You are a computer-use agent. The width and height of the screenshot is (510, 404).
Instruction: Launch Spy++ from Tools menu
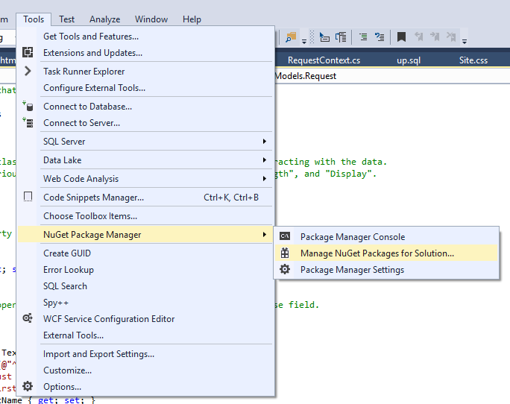click(x=145, y=303)
